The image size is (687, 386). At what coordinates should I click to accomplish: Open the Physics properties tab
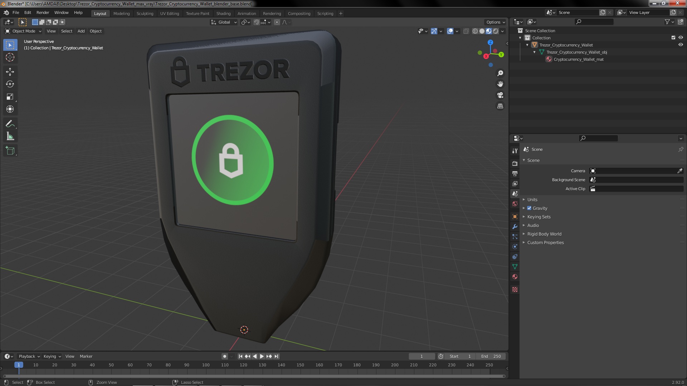(x=515, y=247)
